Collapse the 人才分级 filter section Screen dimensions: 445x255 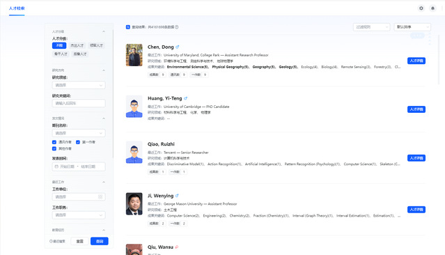point(104,31)
